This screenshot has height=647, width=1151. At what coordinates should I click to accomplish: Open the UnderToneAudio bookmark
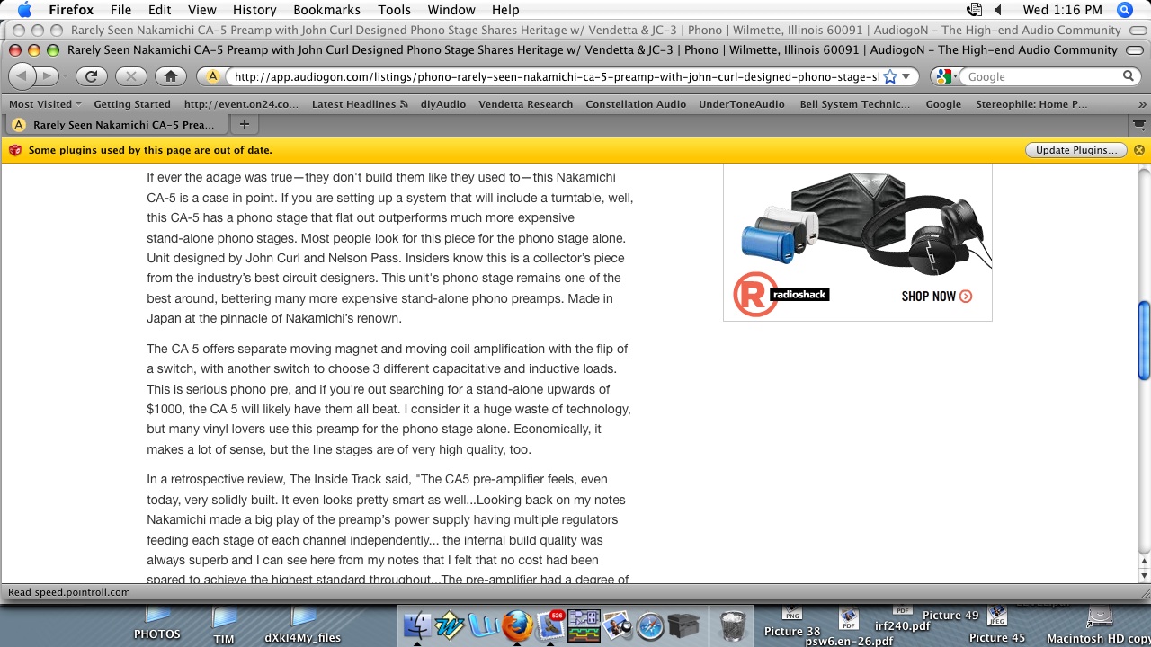coord(742,104)
